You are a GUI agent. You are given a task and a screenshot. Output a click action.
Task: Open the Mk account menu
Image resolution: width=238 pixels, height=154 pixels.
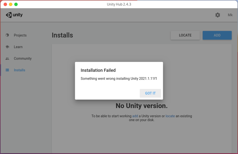(x=230, y=15)
